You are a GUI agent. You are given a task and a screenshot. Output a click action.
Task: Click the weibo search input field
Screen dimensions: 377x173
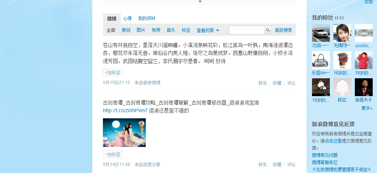[x=247, y=30]
